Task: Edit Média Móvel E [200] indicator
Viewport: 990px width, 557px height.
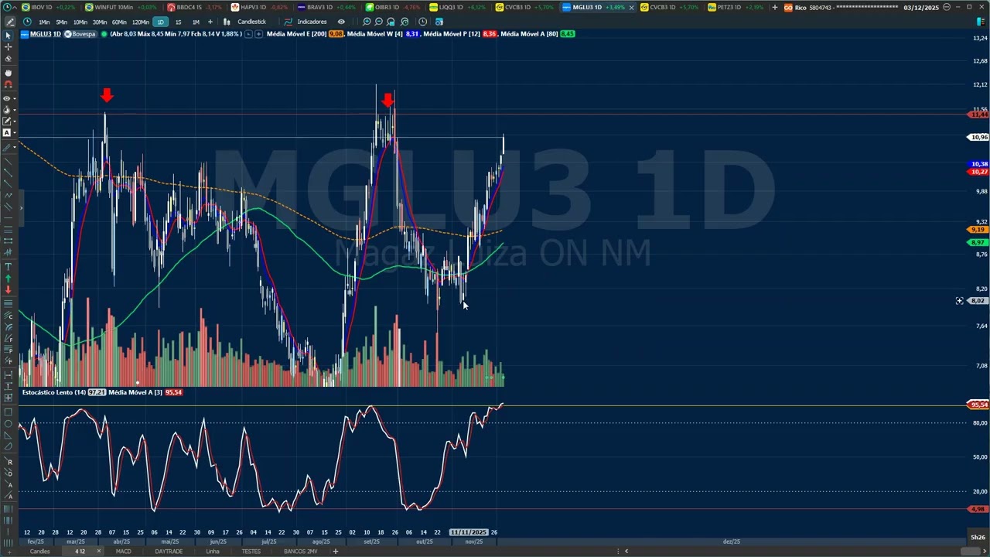Action: coord(296,34)
